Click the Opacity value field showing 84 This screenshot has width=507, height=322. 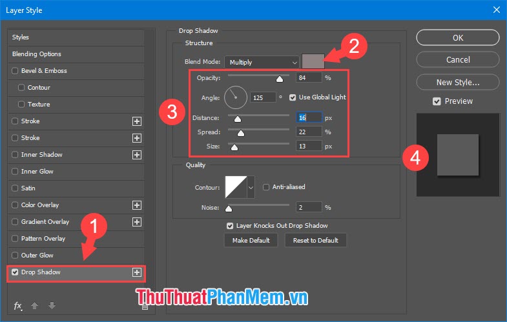[309, 78]
